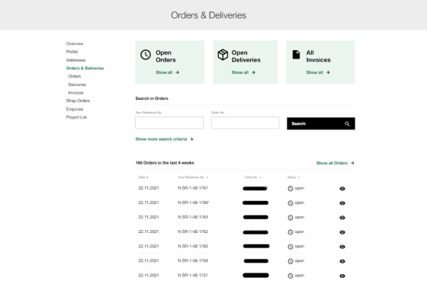The image size is (427, 284).
Task: Click the black Search button
Action: [x=321, y=123]
